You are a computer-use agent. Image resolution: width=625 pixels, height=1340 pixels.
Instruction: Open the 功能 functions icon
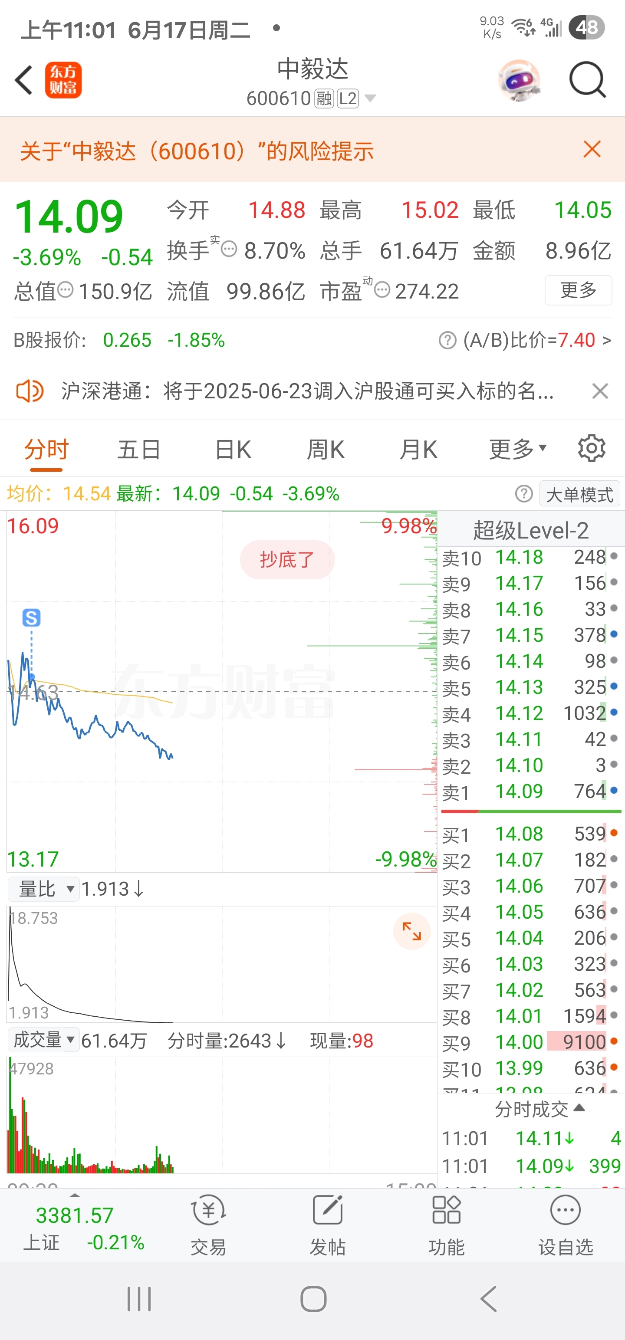tap(447, 1225)
